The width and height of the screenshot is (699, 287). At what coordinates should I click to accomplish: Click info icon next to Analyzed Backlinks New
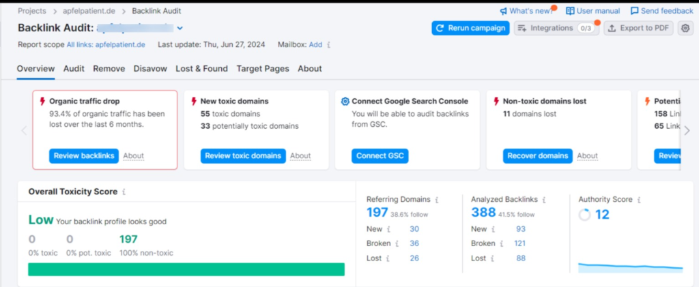point(493,229)
